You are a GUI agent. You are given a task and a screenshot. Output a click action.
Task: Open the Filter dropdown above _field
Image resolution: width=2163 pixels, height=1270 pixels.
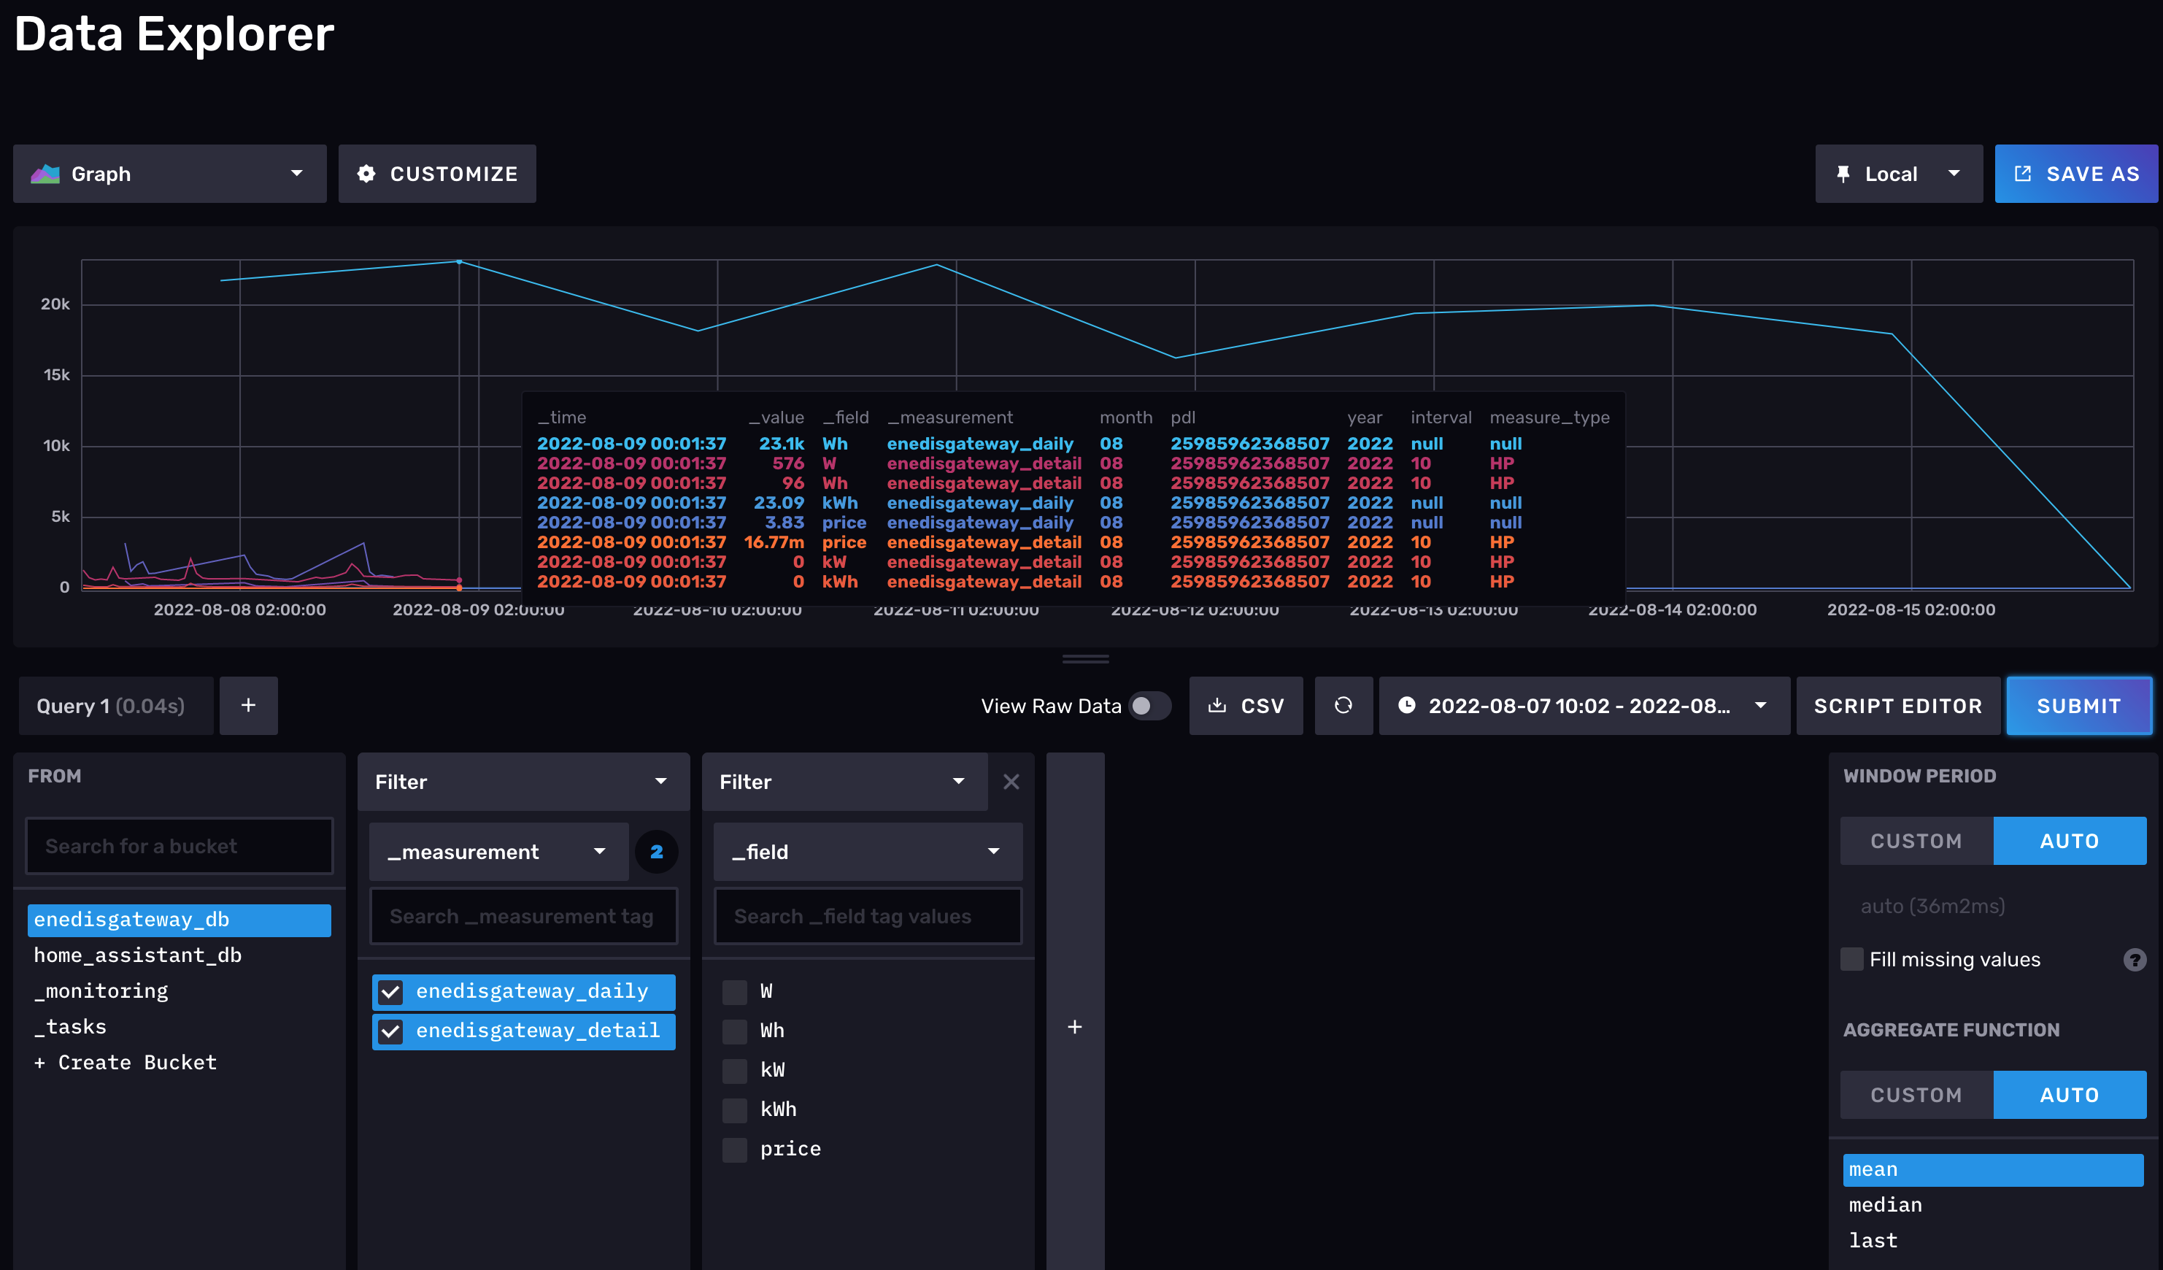click(x=844, y=782)
